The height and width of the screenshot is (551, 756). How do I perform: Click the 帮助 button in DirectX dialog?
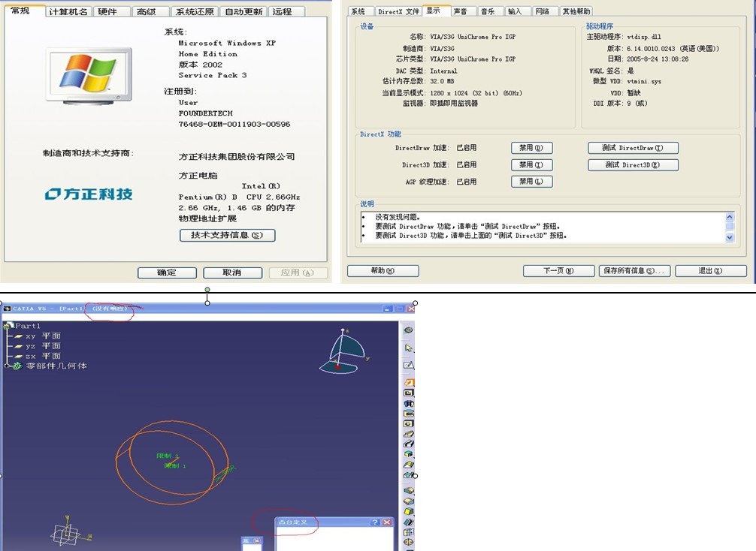(x=383, y=271)
